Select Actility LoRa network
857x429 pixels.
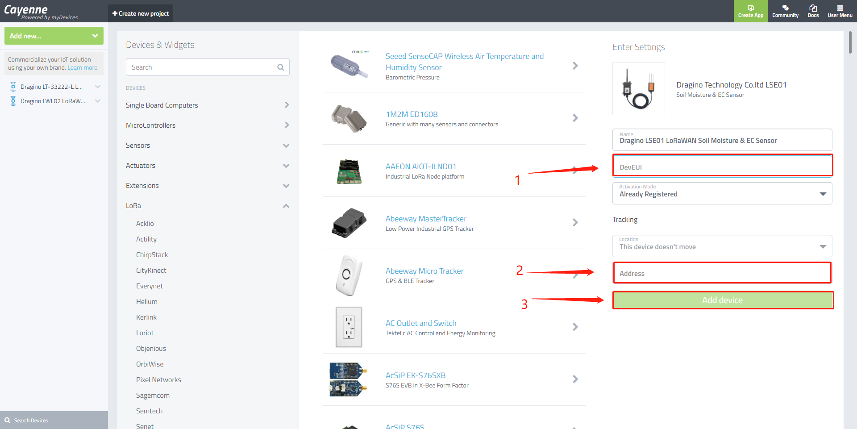pyautogui.click(x=146, y=239)
